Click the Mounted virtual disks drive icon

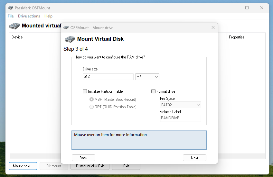pyautogui.click(x=14, y=26)
